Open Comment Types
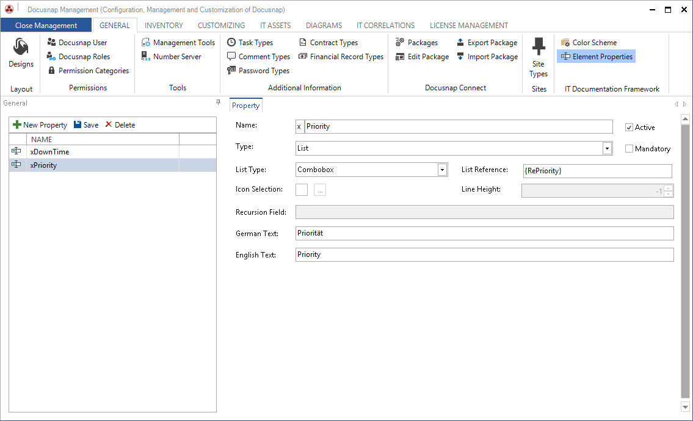 [258, 57]
